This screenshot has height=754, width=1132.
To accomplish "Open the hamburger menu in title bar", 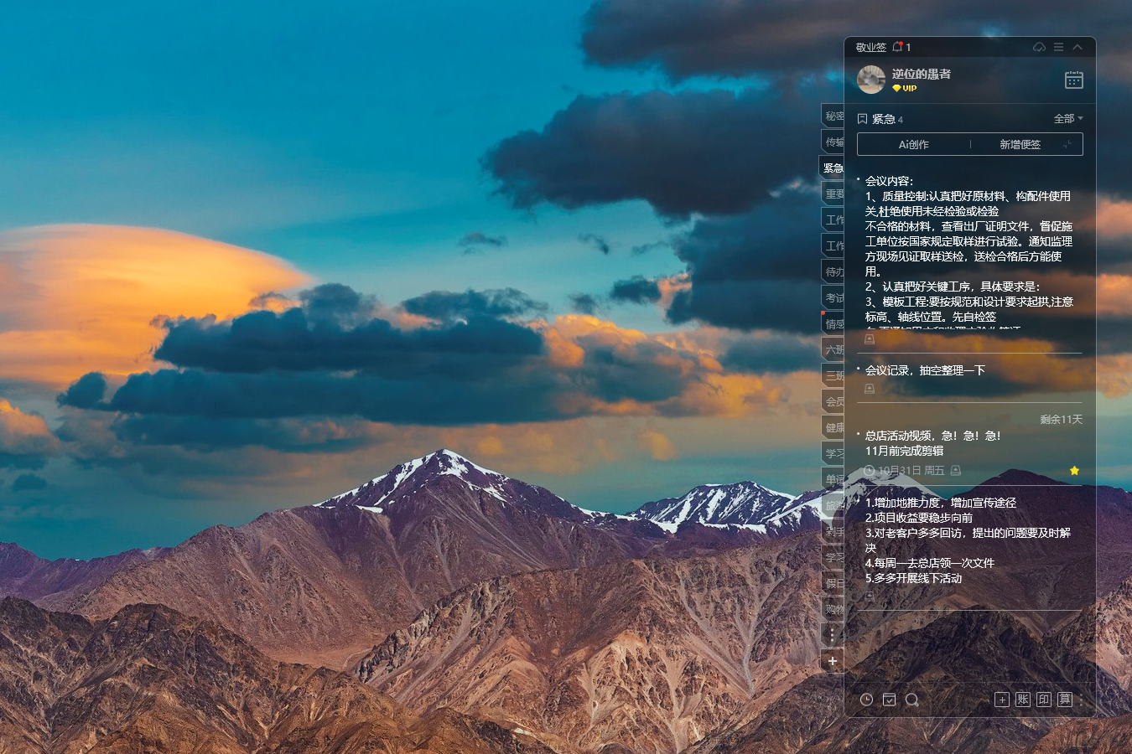I will pyautogui.click(x=1058, y=47).
